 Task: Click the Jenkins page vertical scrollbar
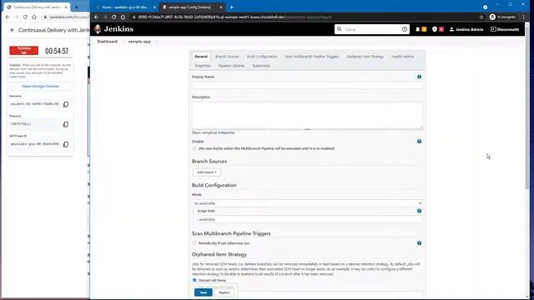coord(527,107)
